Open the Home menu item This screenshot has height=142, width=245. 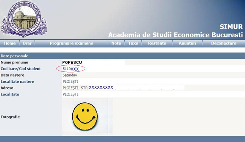click(x=10, y=43)
